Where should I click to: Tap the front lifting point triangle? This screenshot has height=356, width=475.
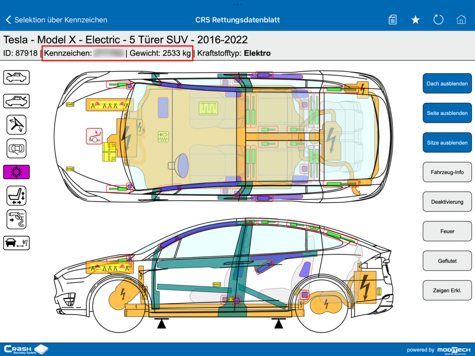[161, 324]
